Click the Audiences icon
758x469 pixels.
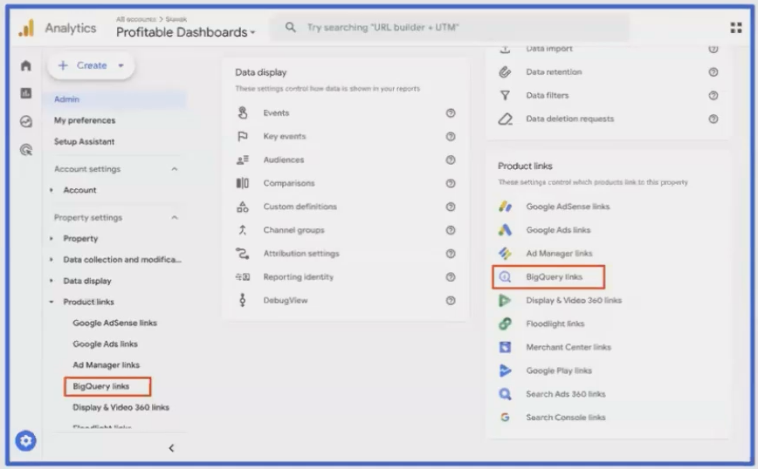coord(243,160)
